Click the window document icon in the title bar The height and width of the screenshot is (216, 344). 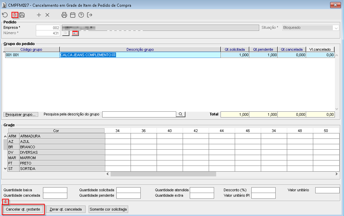coord(4,5)
